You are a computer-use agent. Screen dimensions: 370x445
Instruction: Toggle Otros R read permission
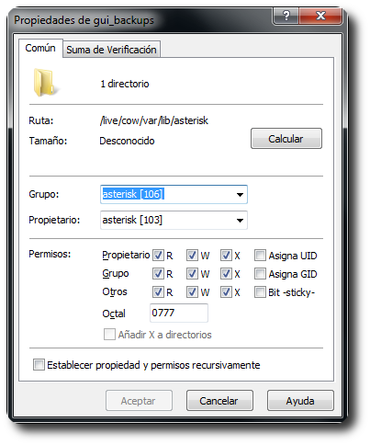(158, 292)
